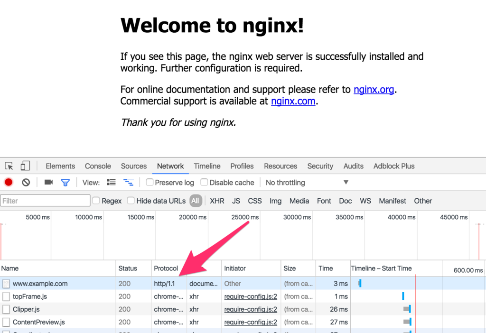Enable the Preserve log checkbox

149,182
